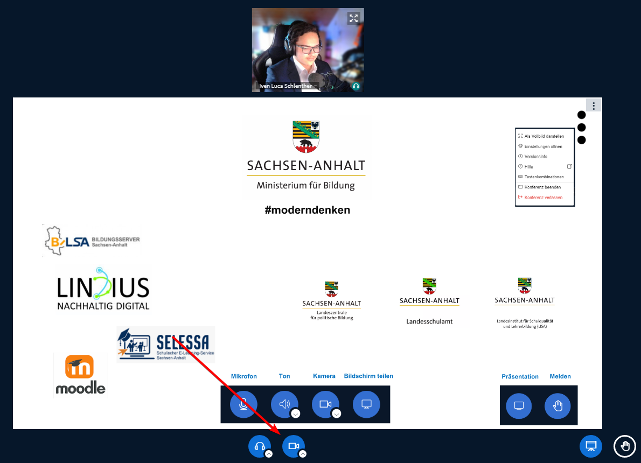Select 'Einstellungen öffnen' in the menu
641x463 pixels.
pyautogui.click(x=543, y=146)
